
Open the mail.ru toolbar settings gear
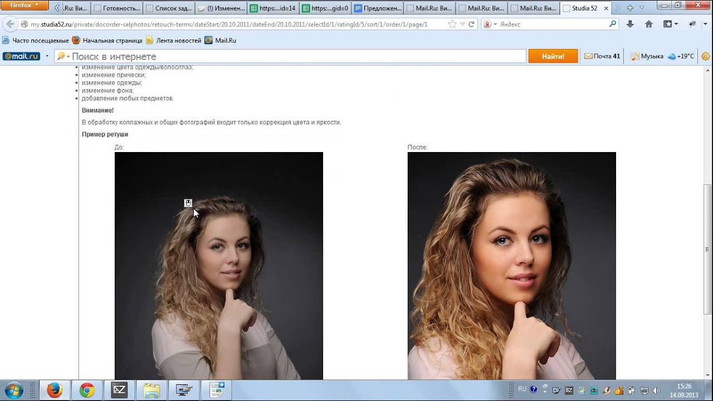click(706, 56)
